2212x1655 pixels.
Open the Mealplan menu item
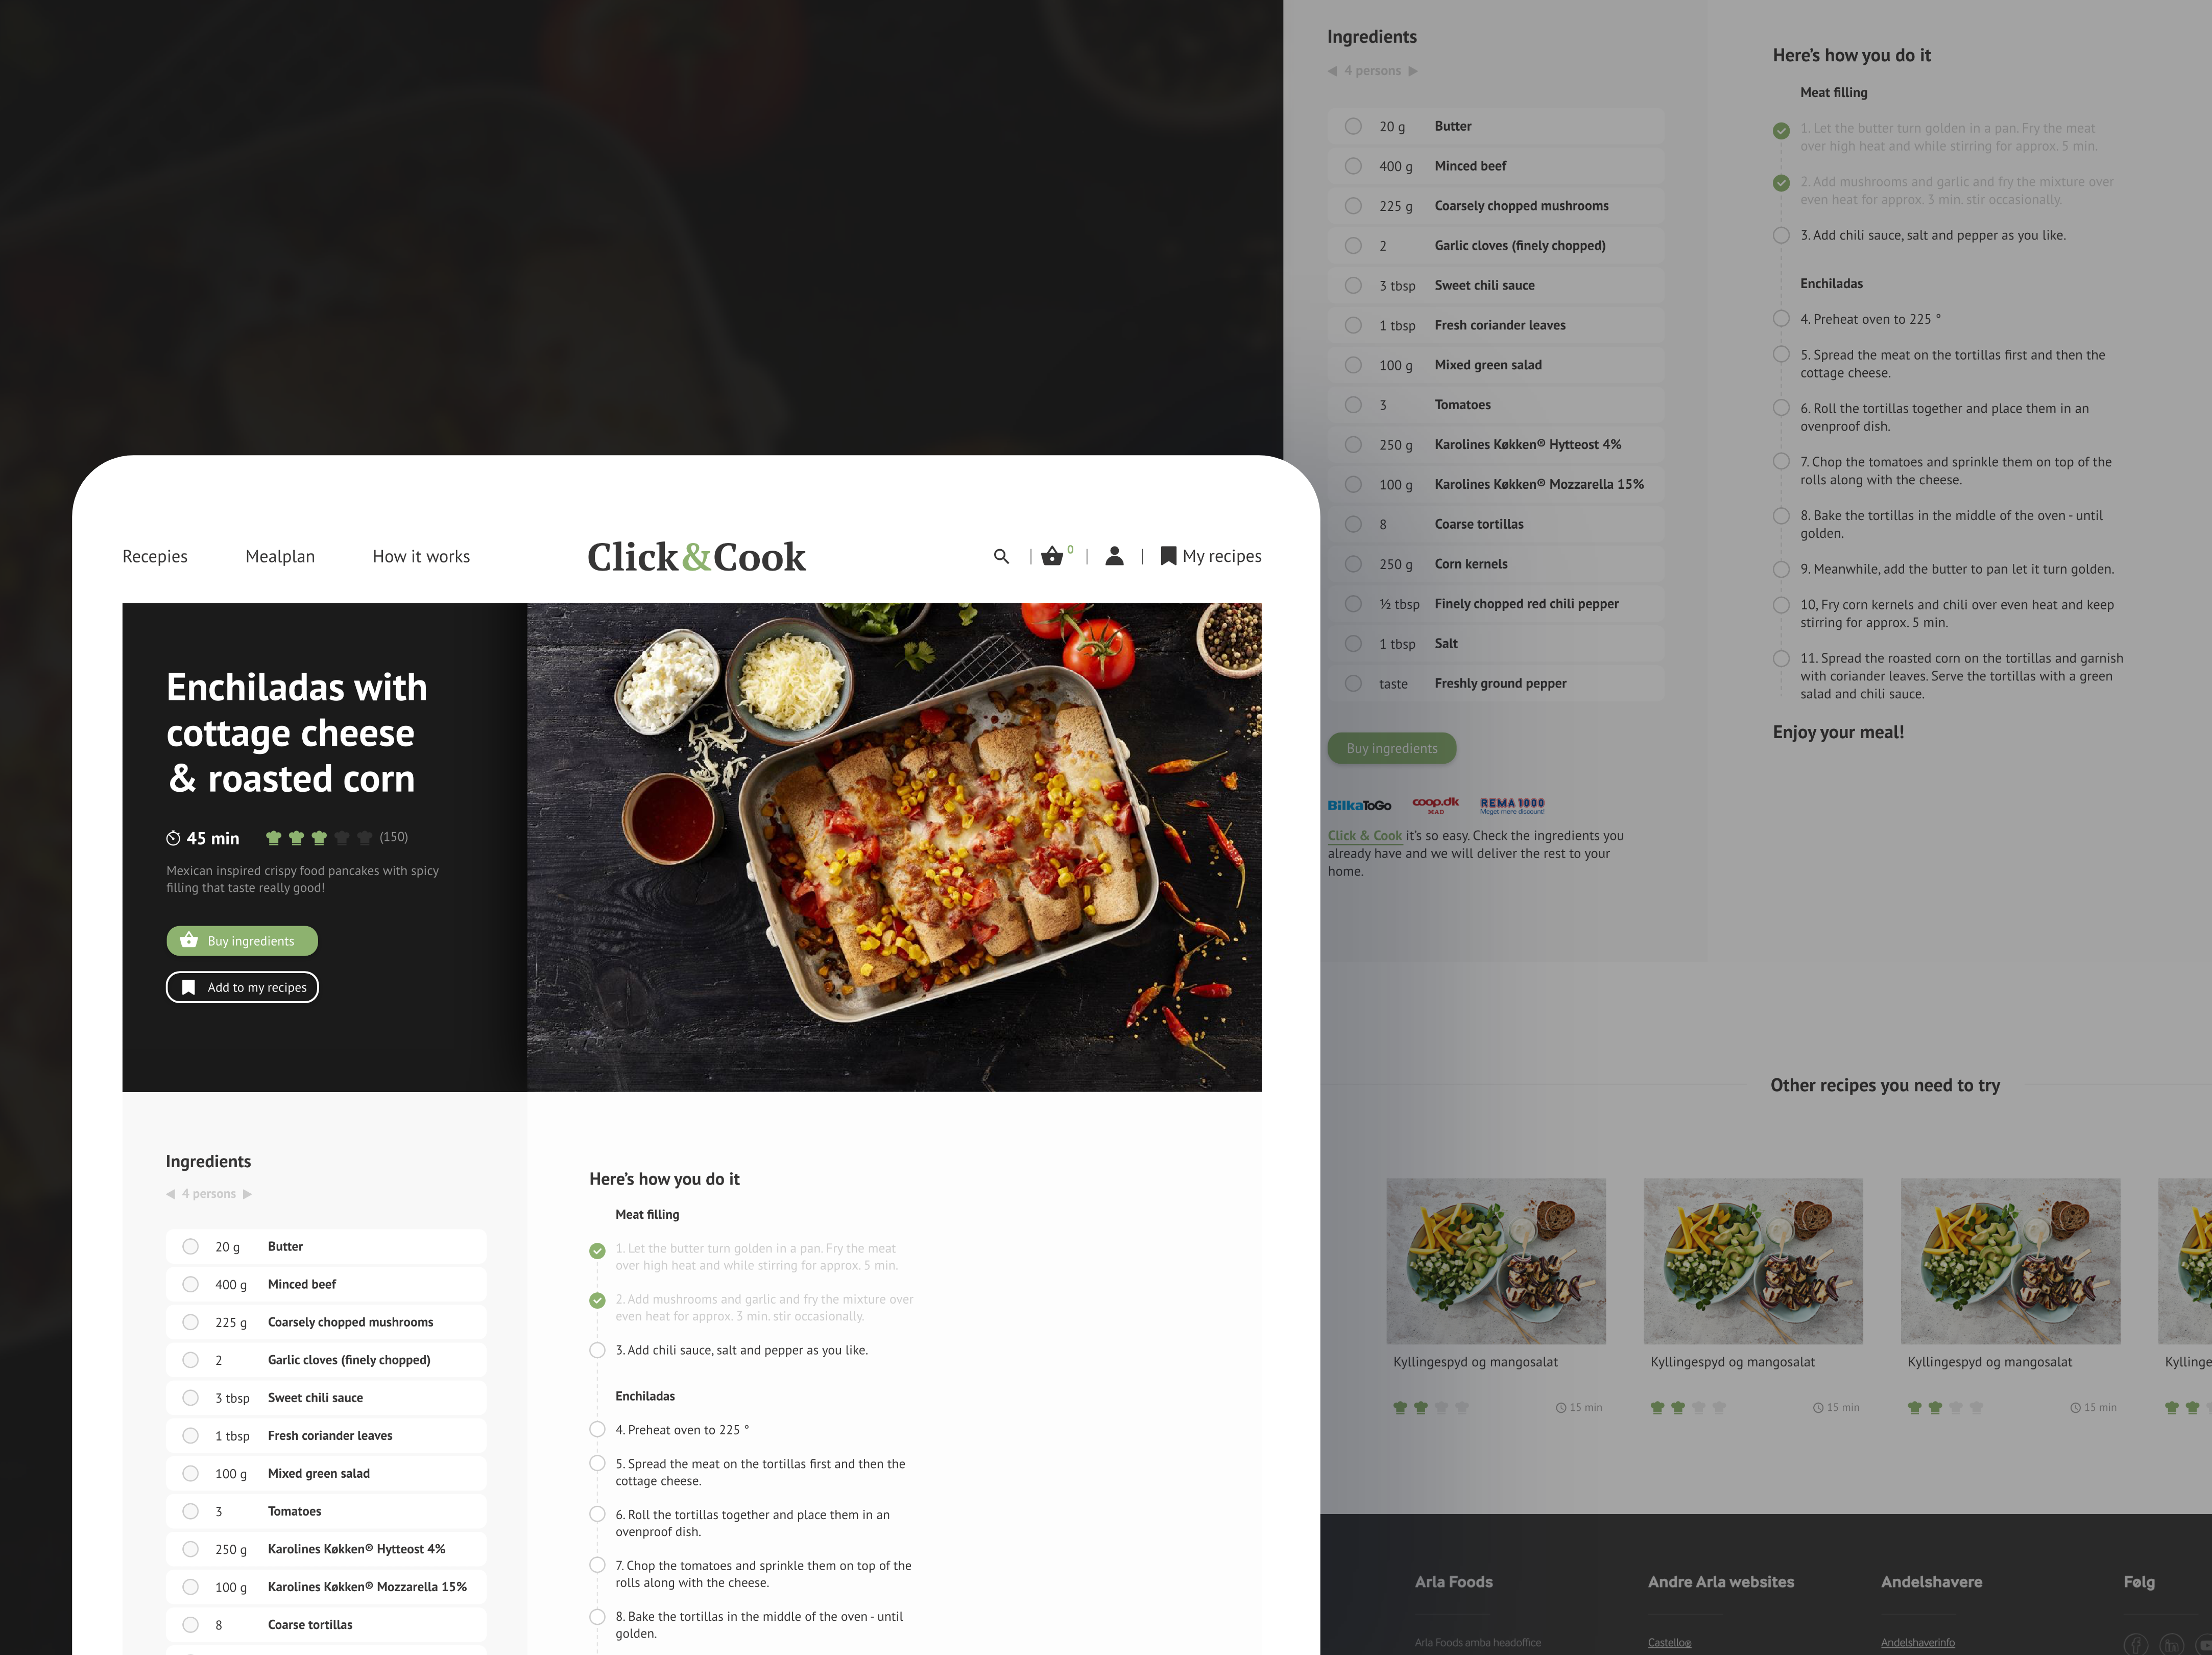[x=280, y=556]
